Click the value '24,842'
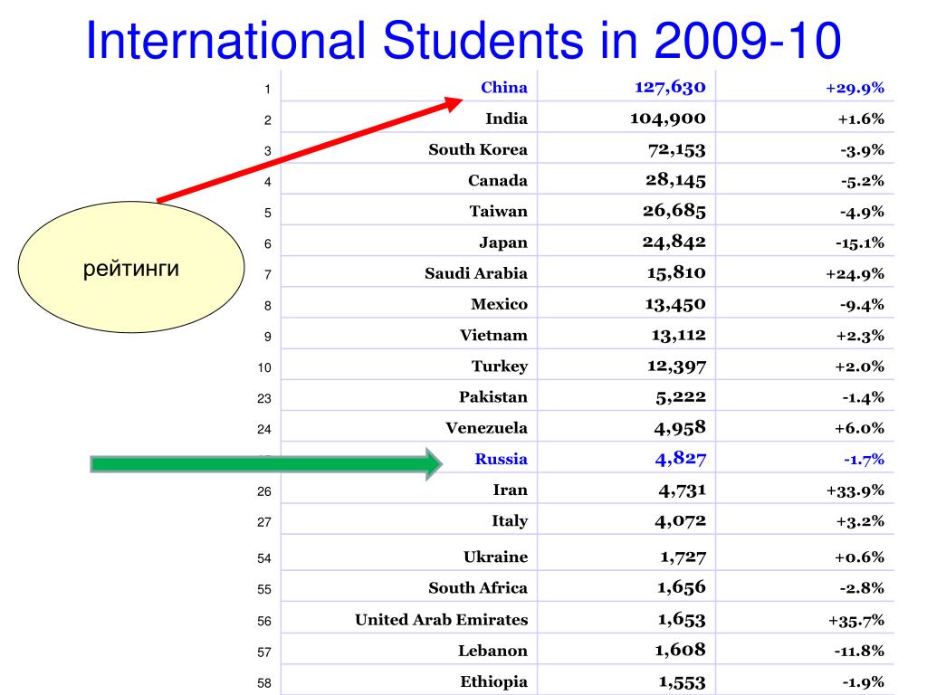This screenshot has width=927, height=695. coord(674,243)
